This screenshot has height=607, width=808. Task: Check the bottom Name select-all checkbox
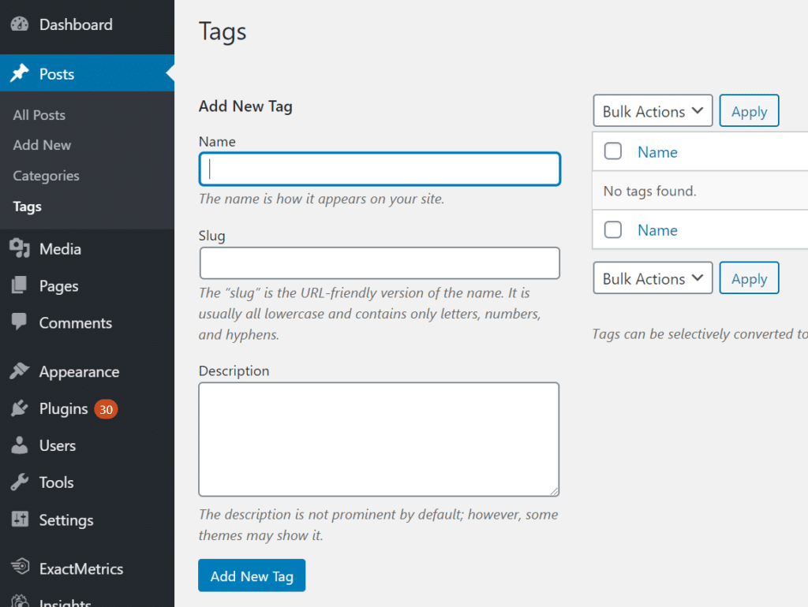(x=613, y=229)
